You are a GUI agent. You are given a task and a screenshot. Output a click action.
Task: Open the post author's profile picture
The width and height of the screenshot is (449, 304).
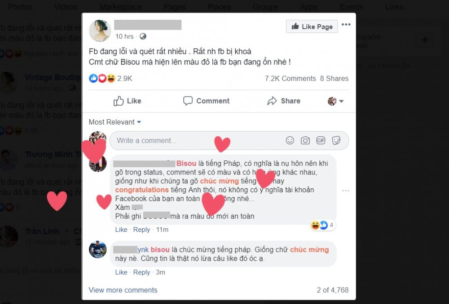100,30
